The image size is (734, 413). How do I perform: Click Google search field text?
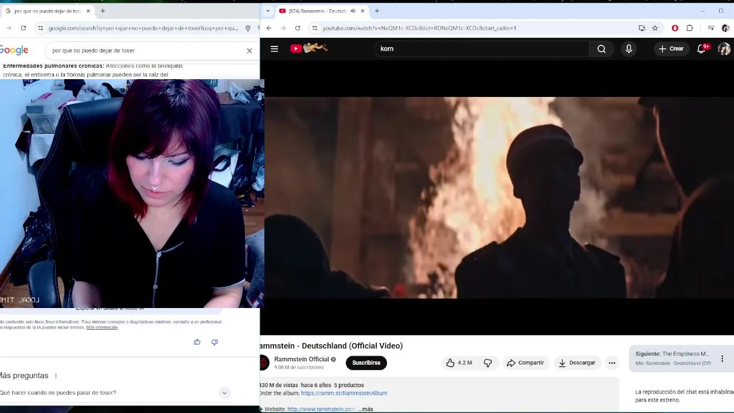[x=93, y=50]
